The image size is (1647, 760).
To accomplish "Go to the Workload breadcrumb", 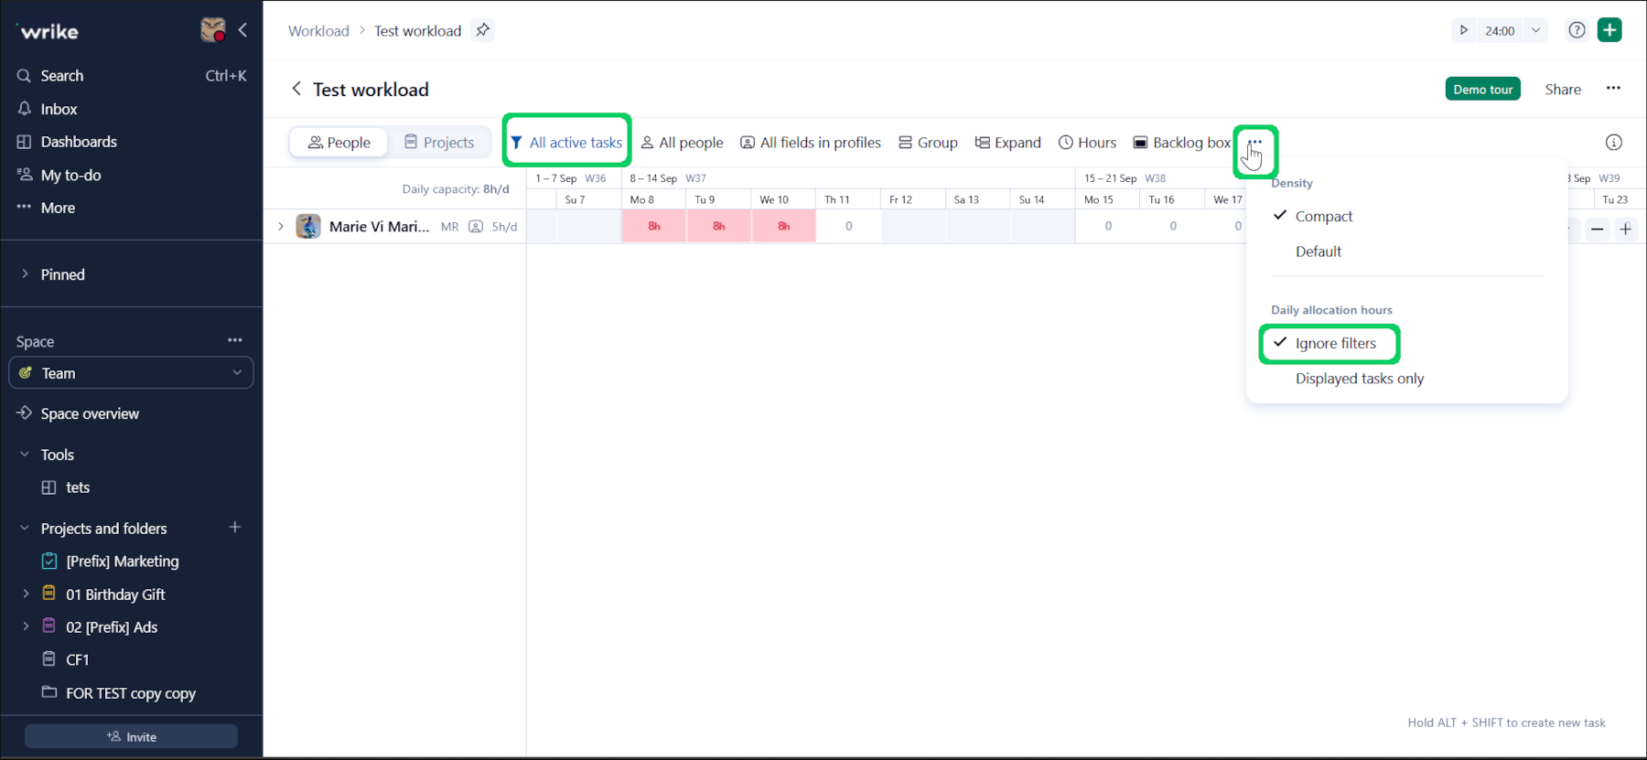I will (318, 31).
